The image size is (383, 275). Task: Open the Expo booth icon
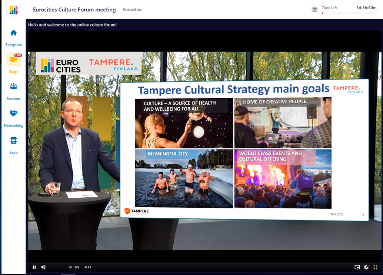(14, 140)
